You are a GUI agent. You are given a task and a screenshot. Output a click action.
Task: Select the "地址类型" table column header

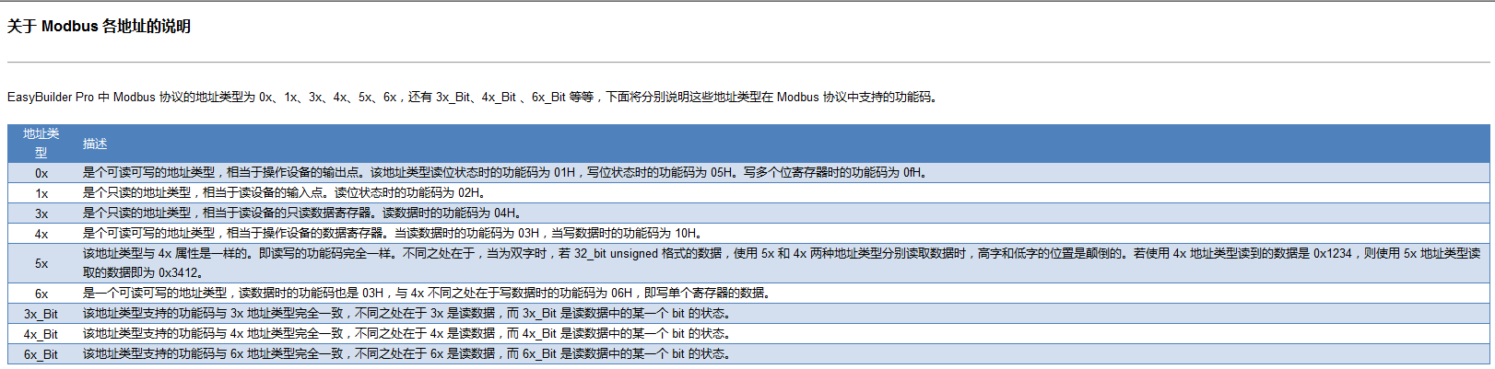[41, 144]
